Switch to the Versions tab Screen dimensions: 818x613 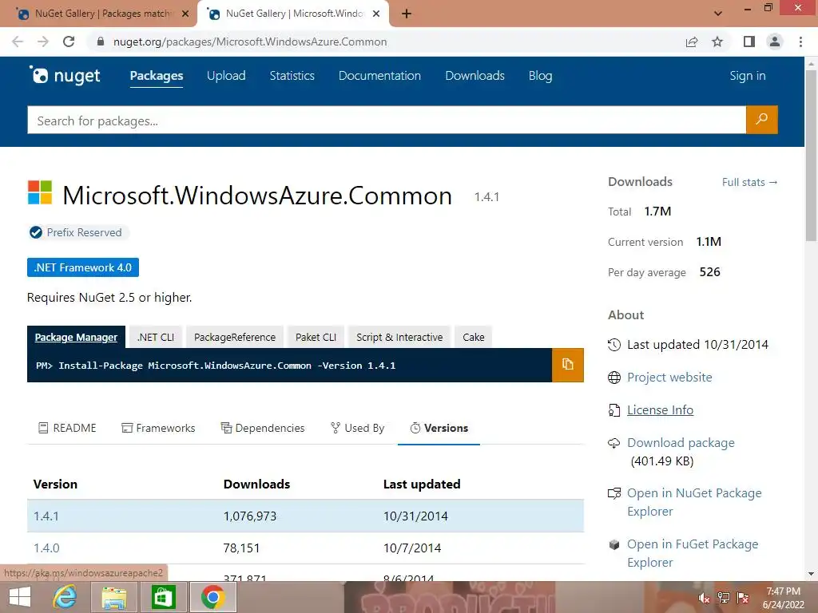(439, 428)
